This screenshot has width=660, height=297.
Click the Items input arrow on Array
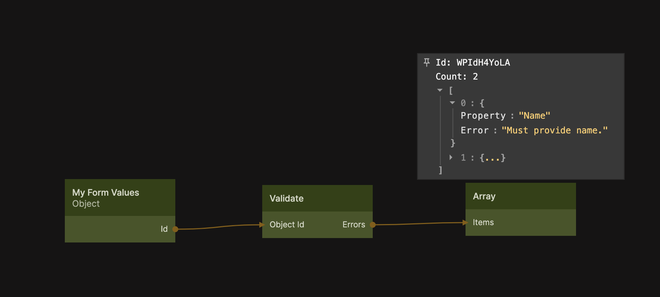(x=465, y=223)
